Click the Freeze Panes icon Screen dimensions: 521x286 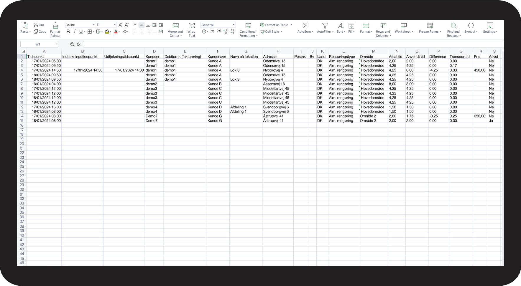[430, 26]
